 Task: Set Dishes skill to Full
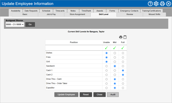123,53
